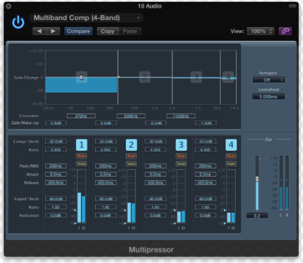
Task: Click band 1 Release 420.0ms field
Action: pos(56,183)
